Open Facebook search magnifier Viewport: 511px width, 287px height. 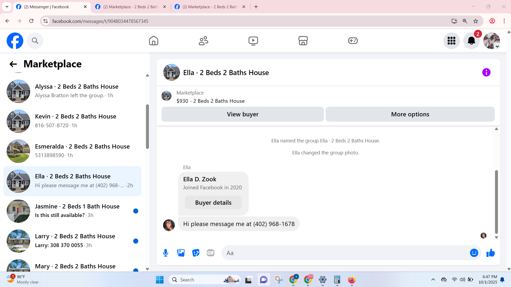(x=35, y=41)
